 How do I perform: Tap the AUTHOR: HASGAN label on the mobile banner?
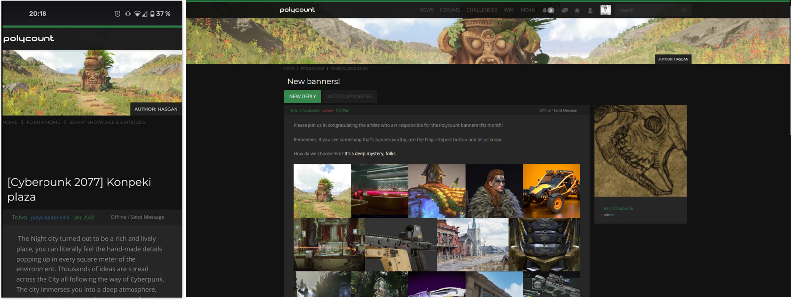(x=156, y=109)
